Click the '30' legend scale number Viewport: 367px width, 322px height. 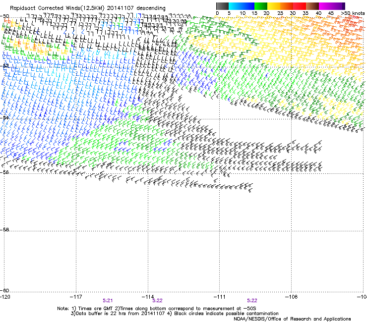[x=293, y=13]
